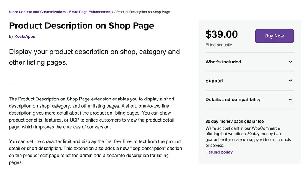Click the chevron icon beside What's included

(290, 62)
